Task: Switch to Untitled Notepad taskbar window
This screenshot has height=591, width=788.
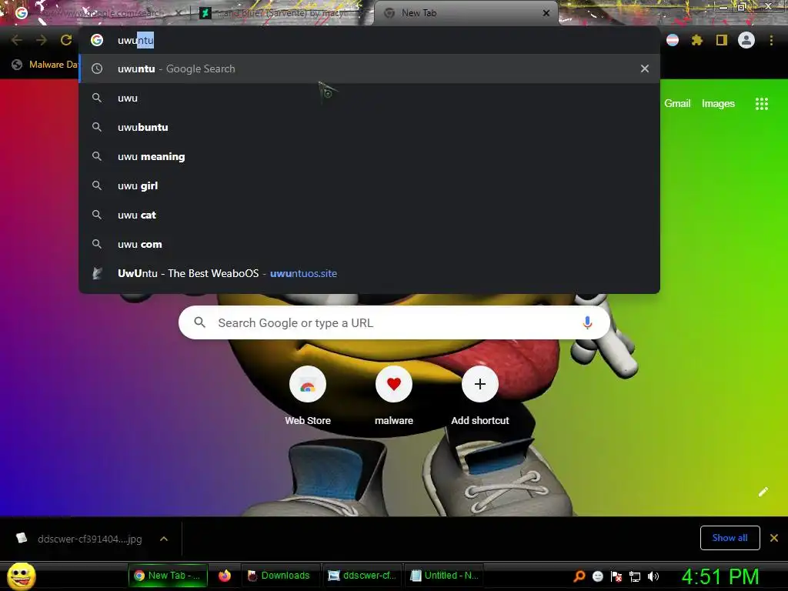Action: tap(444, 576)
